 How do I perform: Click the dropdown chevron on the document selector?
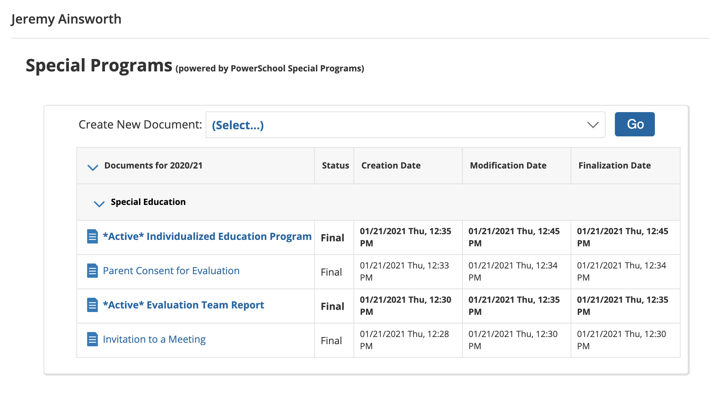tap(593, 125)
